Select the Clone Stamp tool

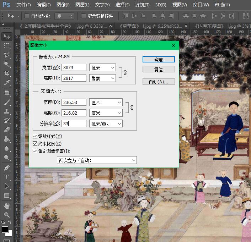coord(7,111)
